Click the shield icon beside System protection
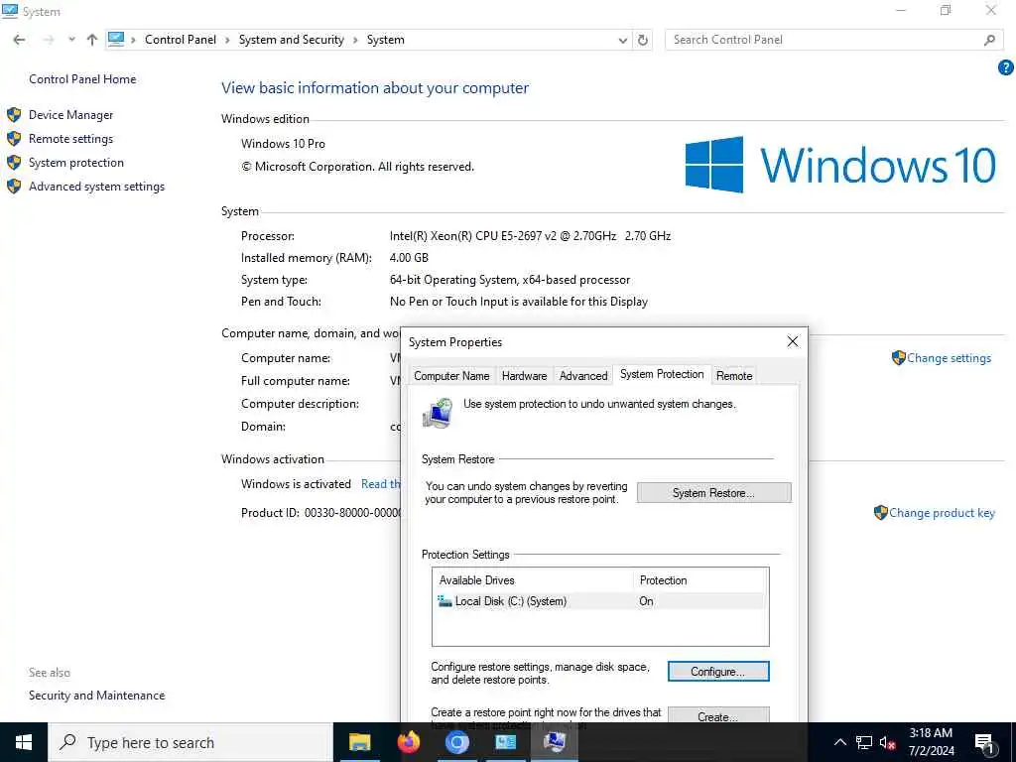 coord(14,163)
